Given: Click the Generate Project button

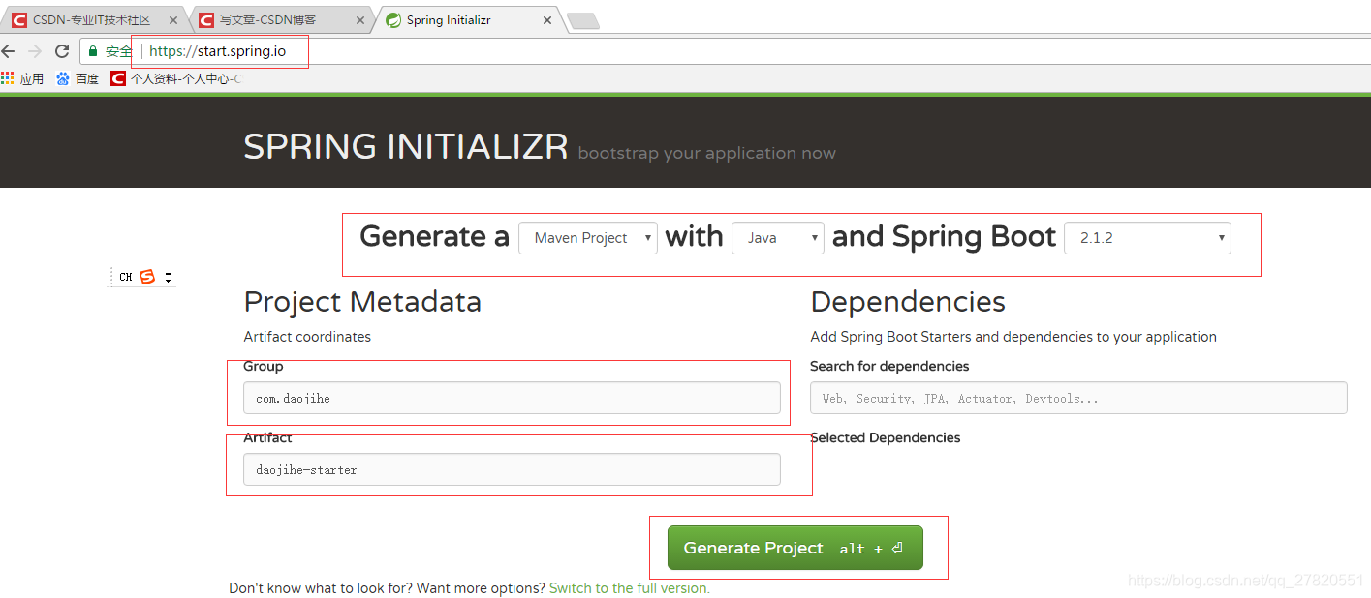Looking at the screenshot, I should pyautogui.click(x=795, y=548).
